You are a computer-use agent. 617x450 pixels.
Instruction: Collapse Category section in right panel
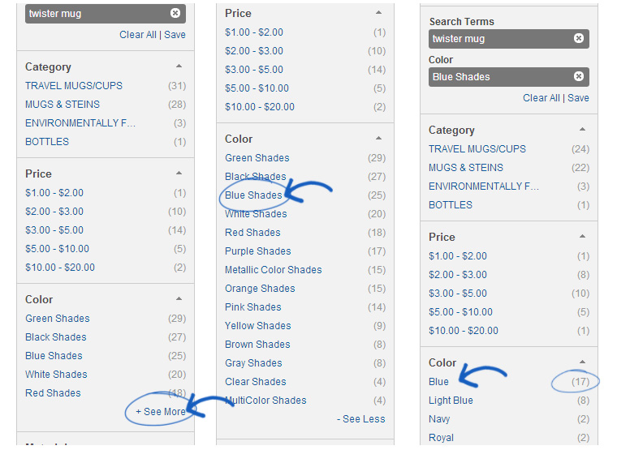coord(582,129)
